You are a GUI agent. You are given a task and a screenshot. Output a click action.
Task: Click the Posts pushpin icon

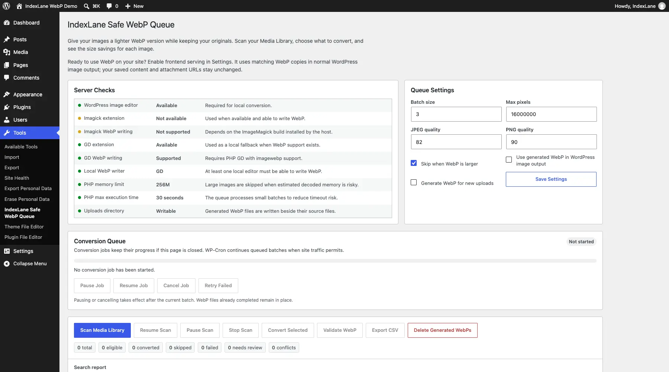tap(7, 39)
